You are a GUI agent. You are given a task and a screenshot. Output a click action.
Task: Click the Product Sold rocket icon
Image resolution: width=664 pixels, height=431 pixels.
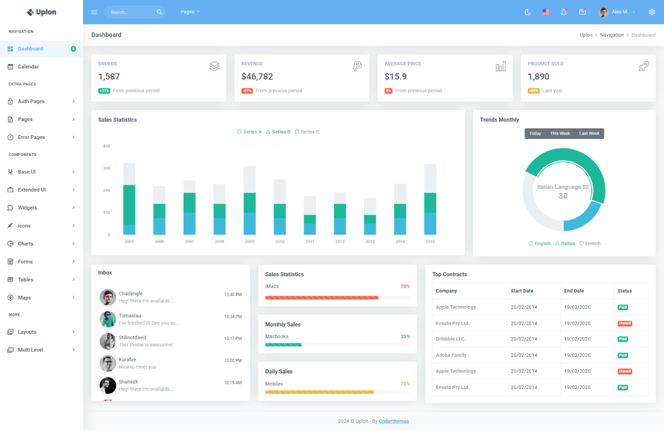pyautogui.click(x=644, y=66)
